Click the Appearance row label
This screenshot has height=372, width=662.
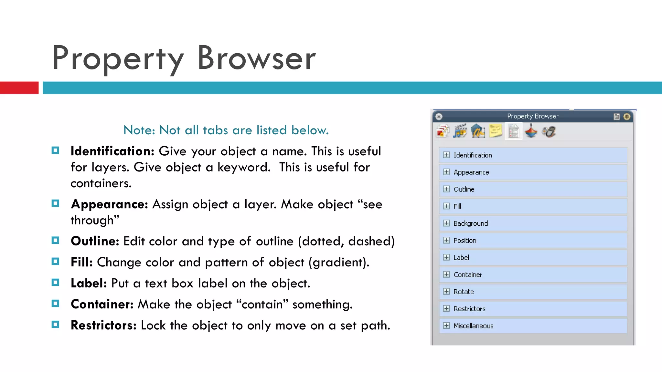471,172
